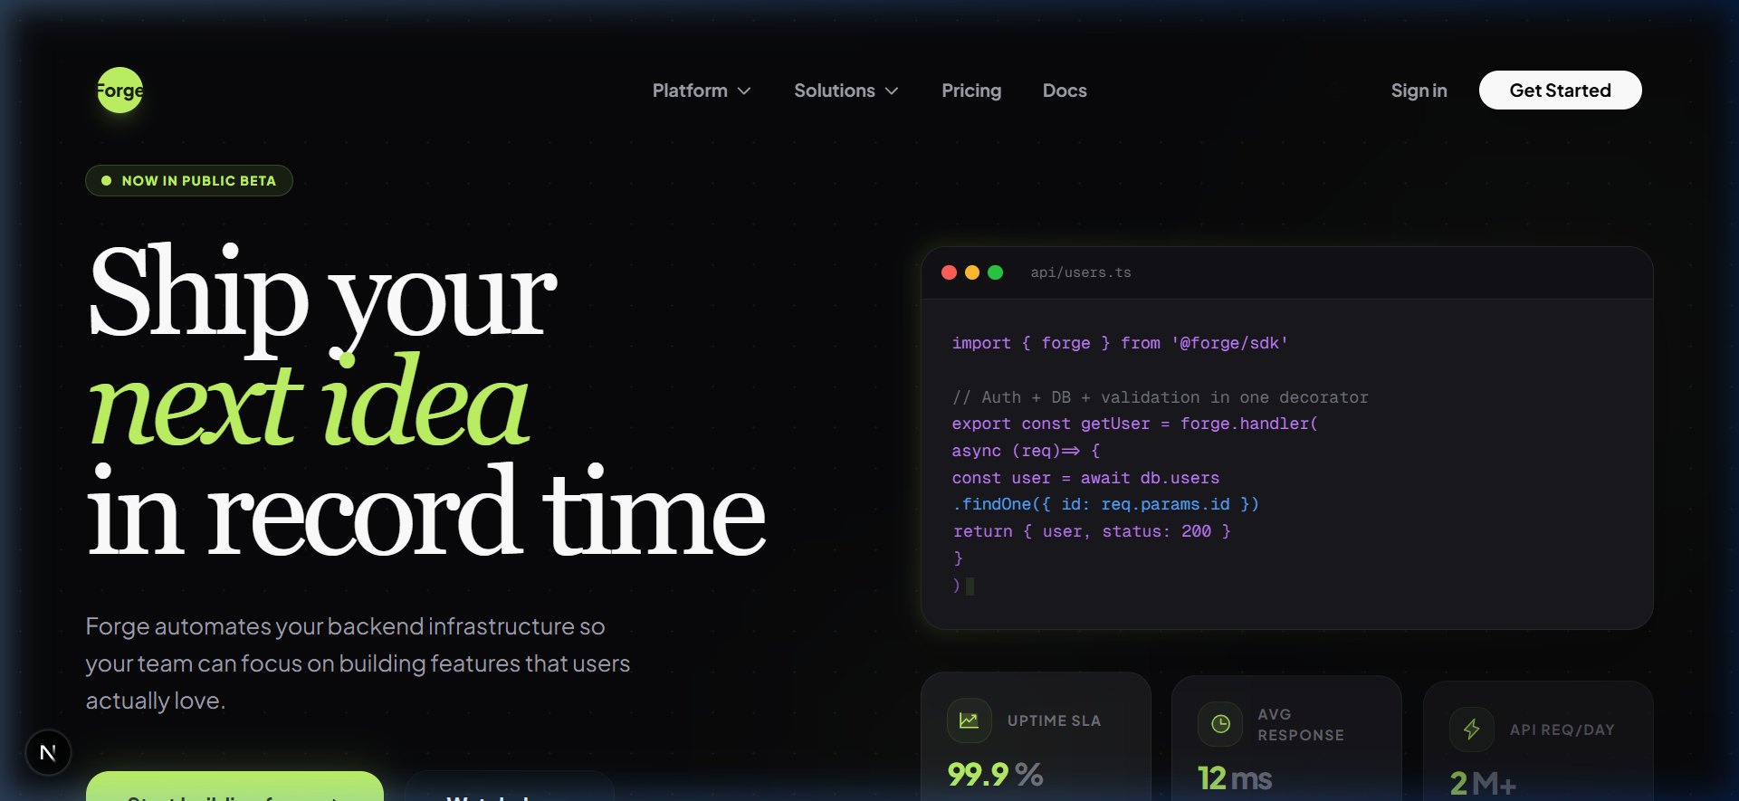1739x801 pixels.
Task: Click the Forge logo in the header
Action: (120, 91)
